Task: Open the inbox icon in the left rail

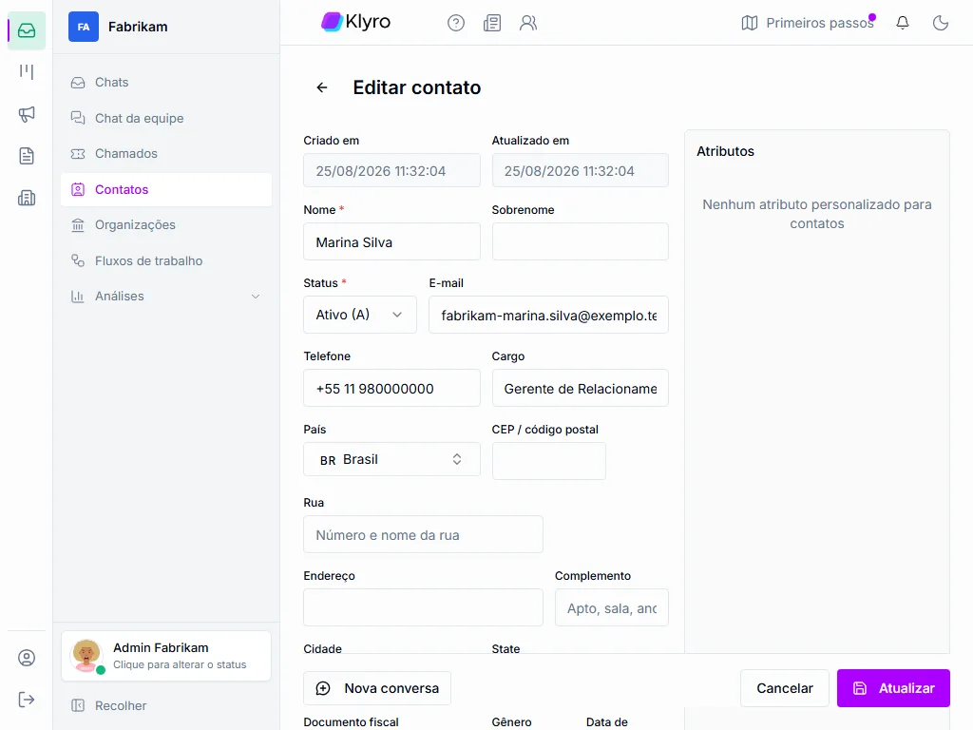Action: pyautogui.click(x=27, y=30)
